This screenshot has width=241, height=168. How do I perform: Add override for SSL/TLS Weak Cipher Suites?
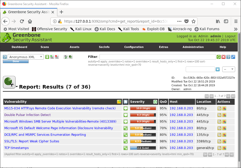point(224,141)
